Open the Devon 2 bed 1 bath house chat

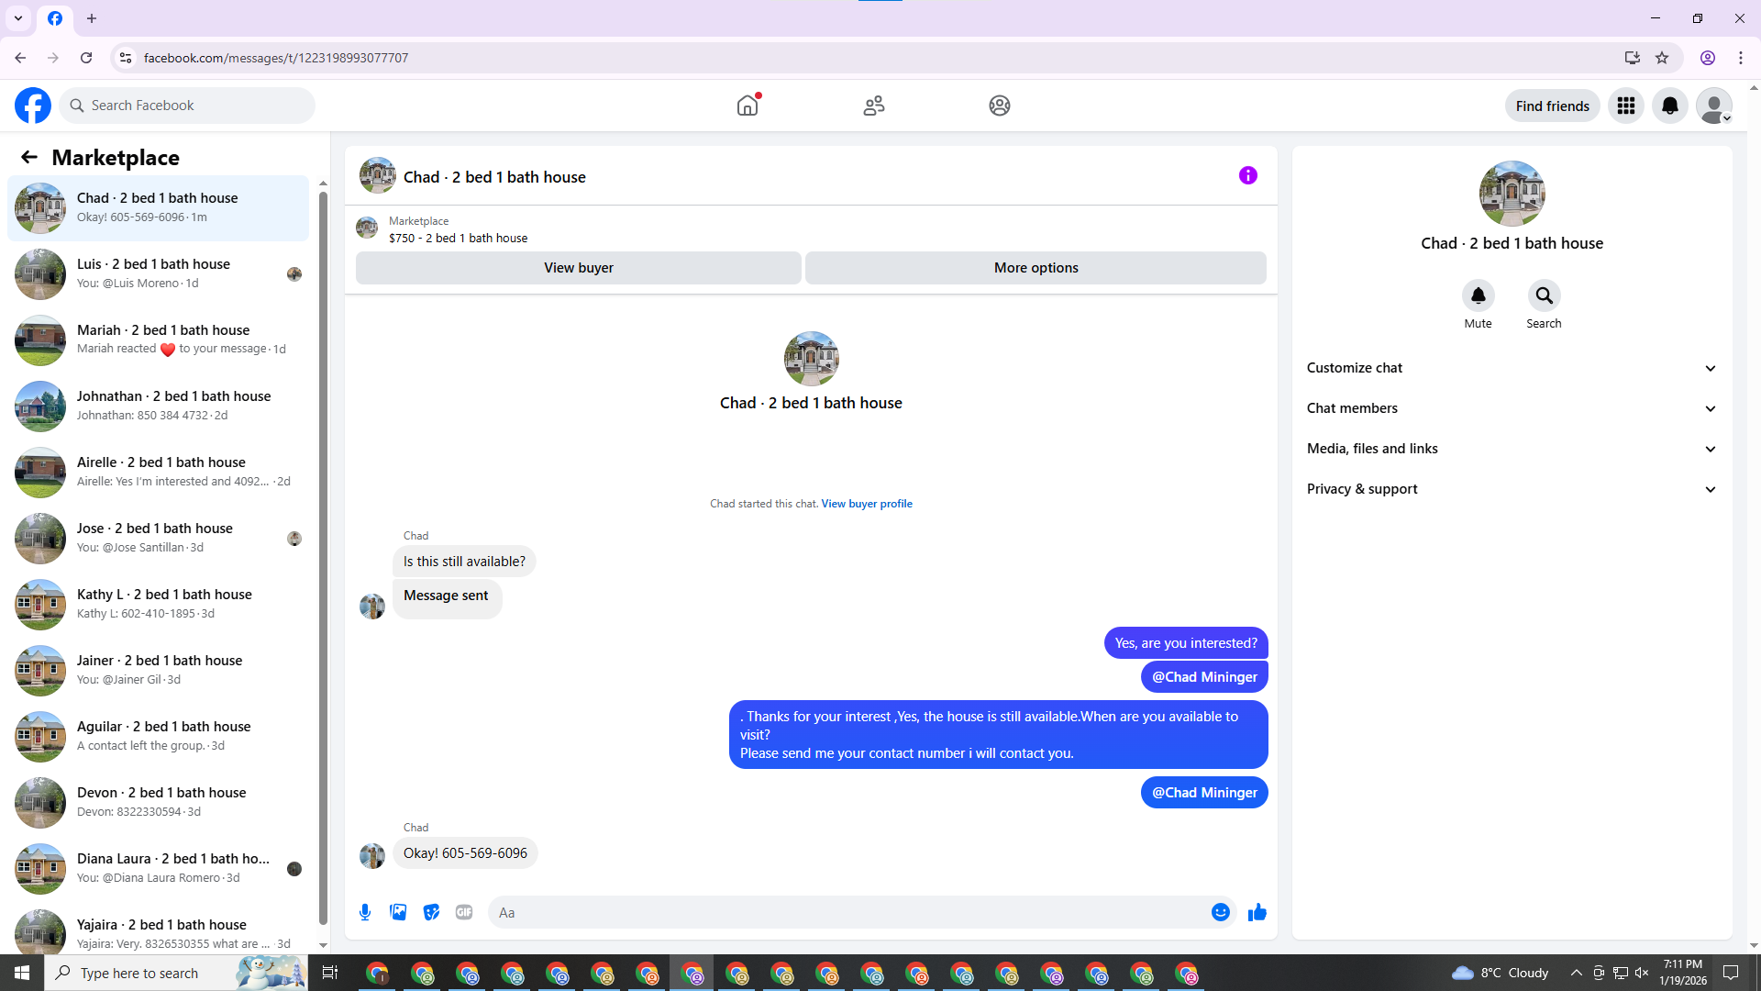(x=158, y=802)
